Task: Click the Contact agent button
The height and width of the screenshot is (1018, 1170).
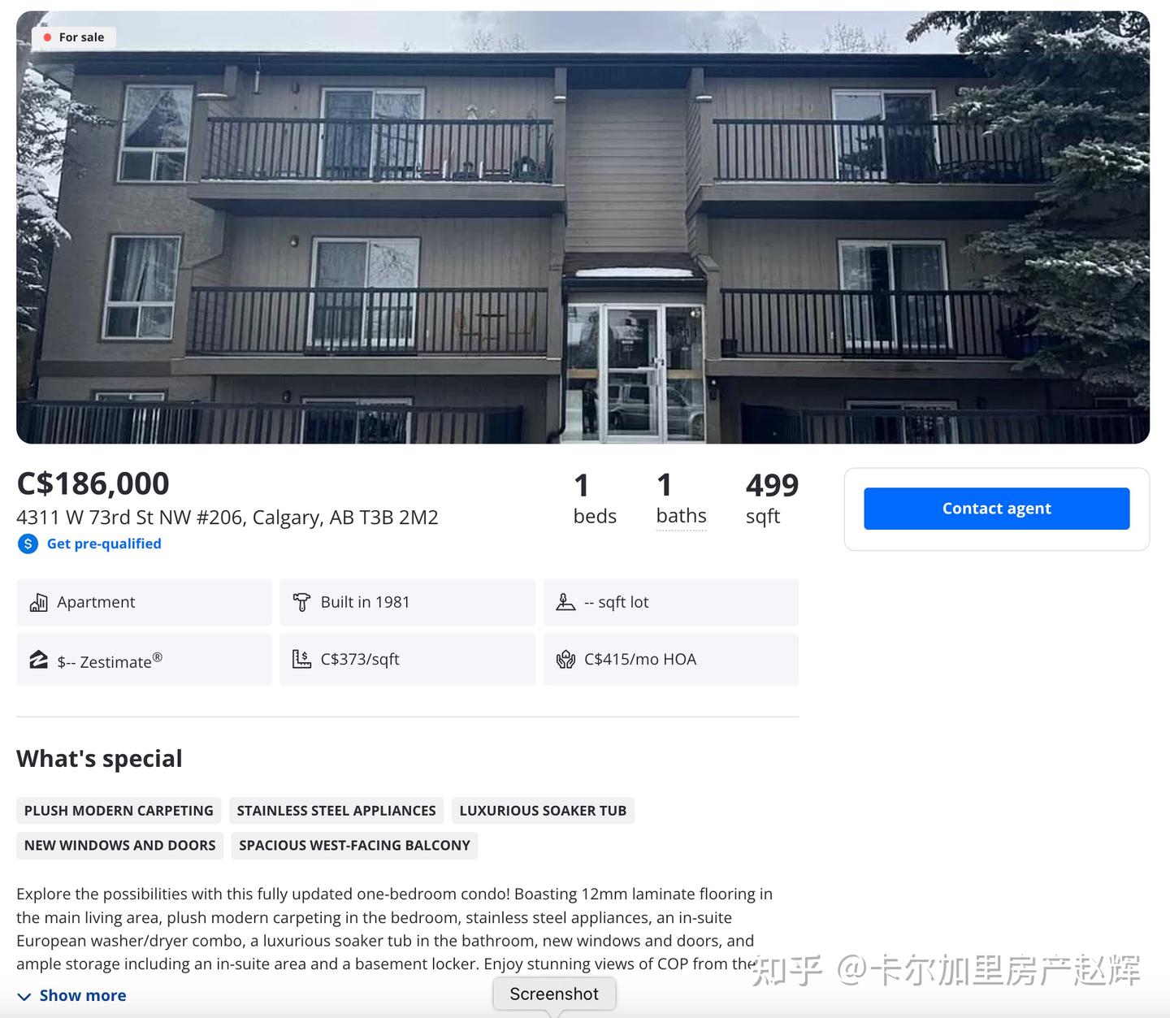Action: point(996,509)
